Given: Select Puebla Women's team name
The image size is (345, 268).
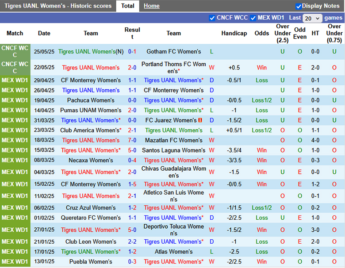Looking at the screenshot, I should 91,262.
